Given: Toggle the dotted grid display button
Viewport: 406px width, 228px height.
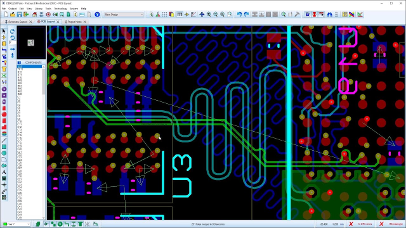Looking at the screenshot, I should (165, 15).
